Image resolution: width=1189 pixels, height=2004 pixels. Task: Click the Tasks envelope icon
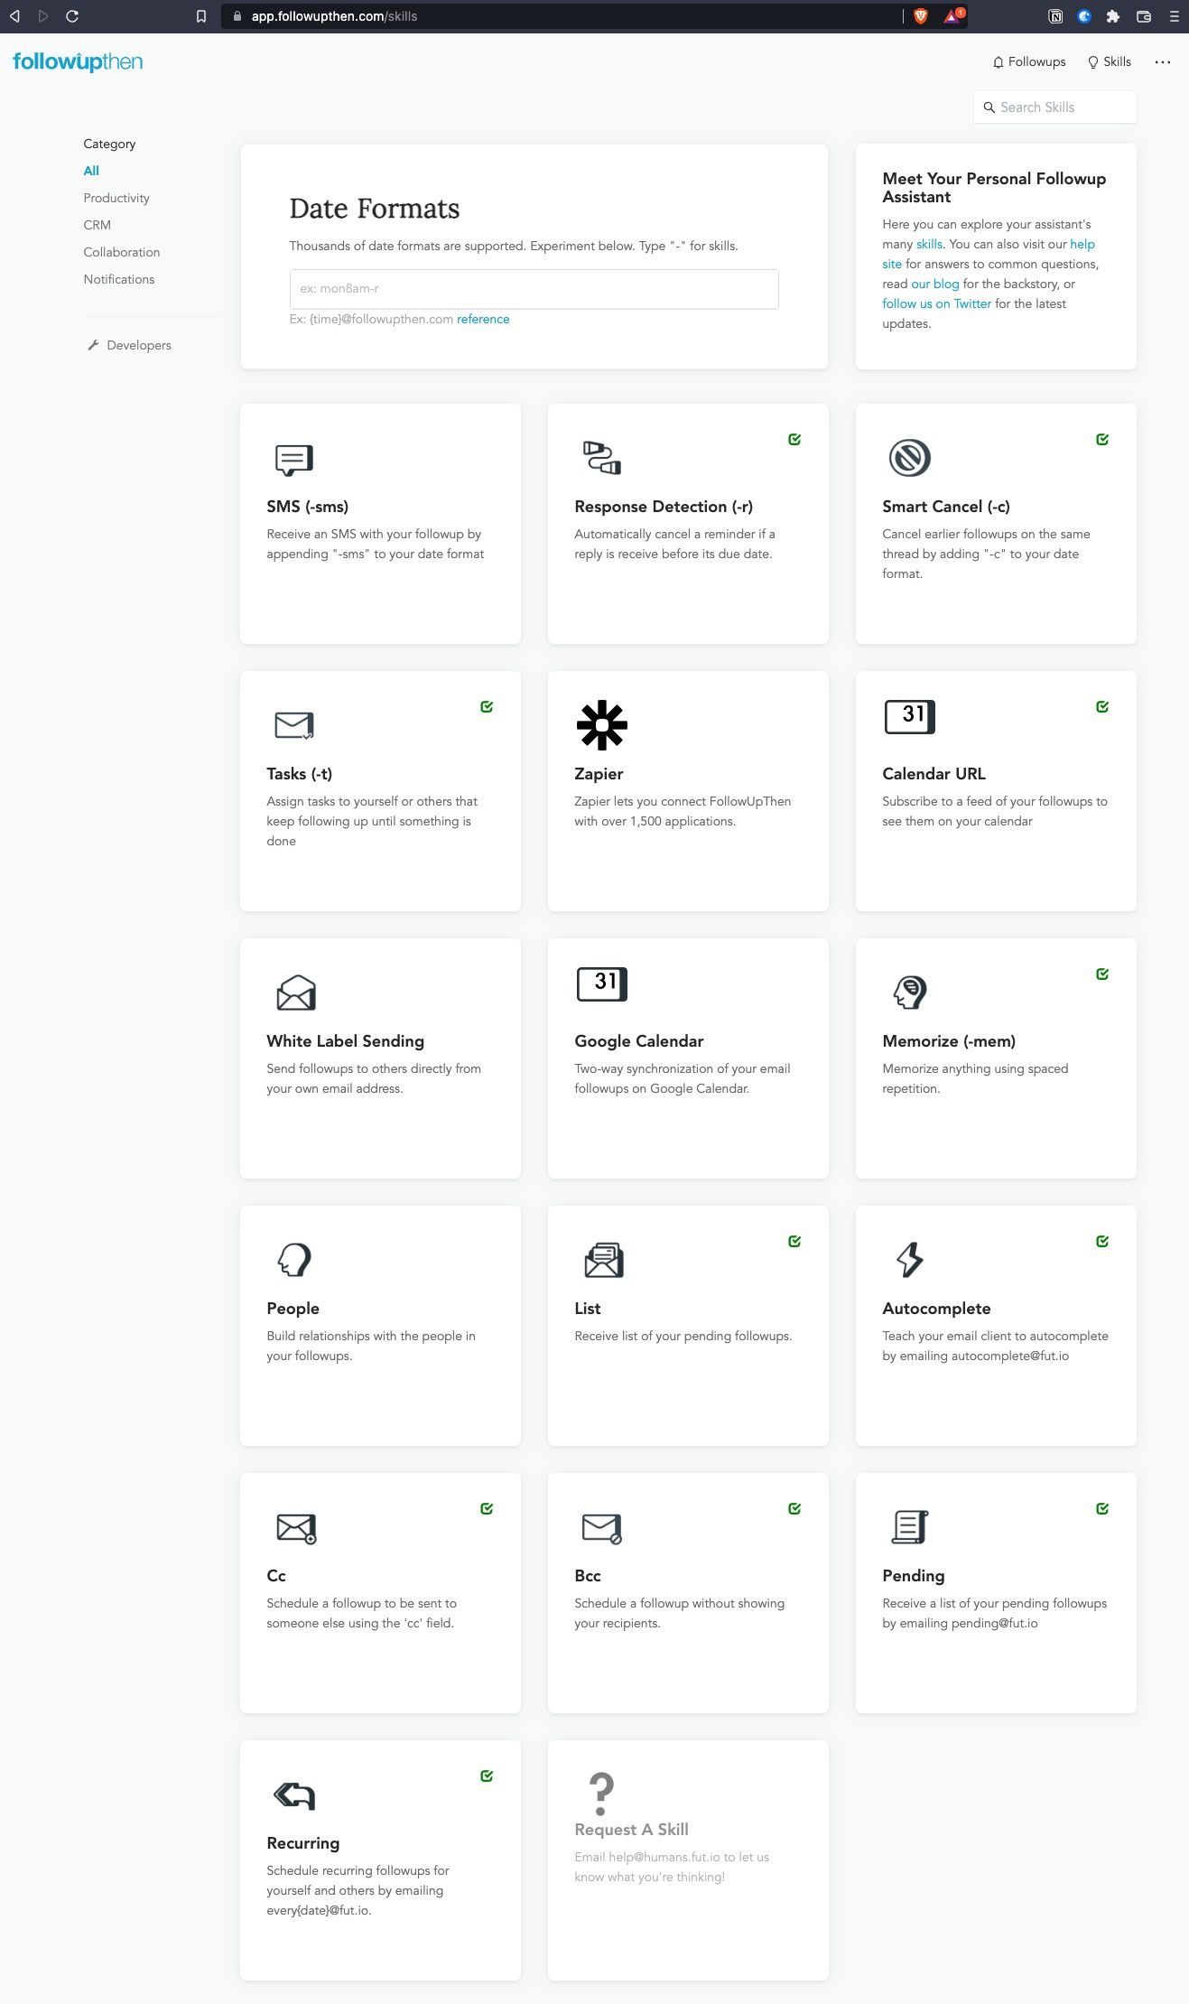point(294,725)
